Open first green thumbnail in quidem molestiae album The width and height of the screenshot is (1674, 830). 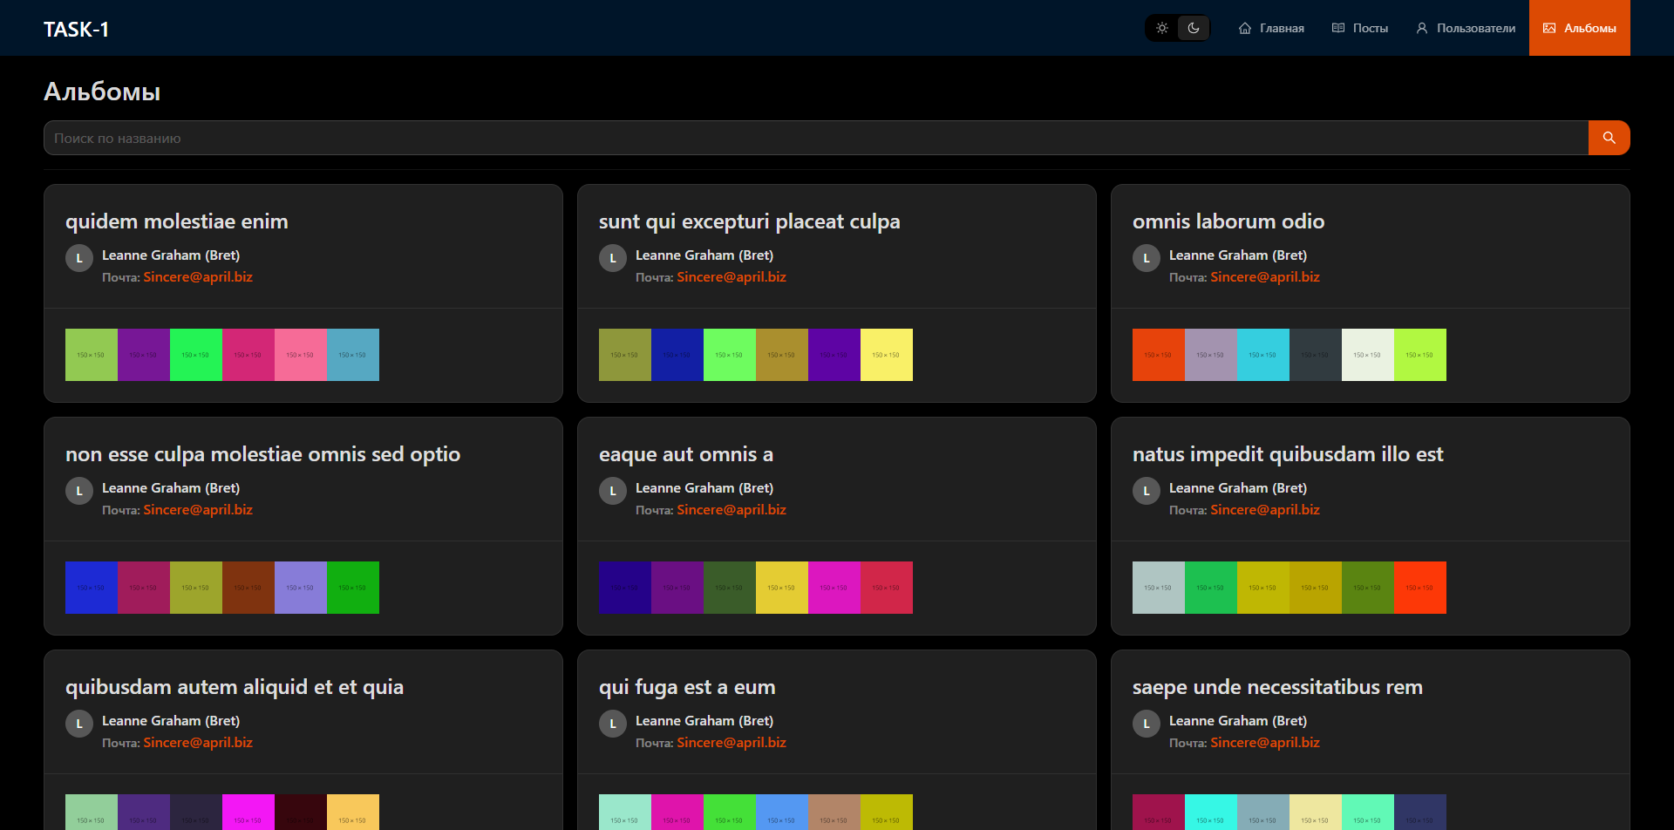(92, 355)
